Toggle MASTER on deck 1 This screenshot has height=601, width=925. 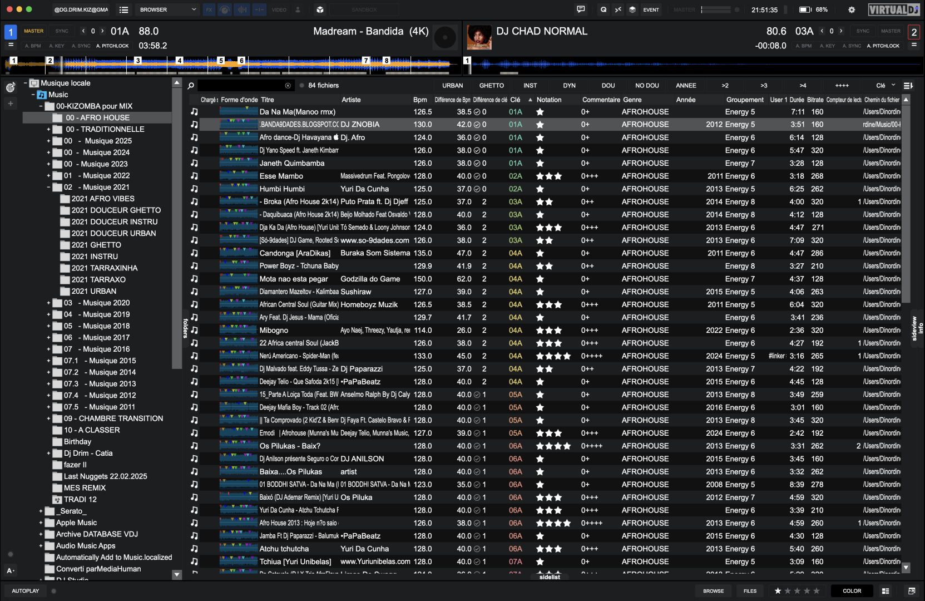click(x=34, y=31)
